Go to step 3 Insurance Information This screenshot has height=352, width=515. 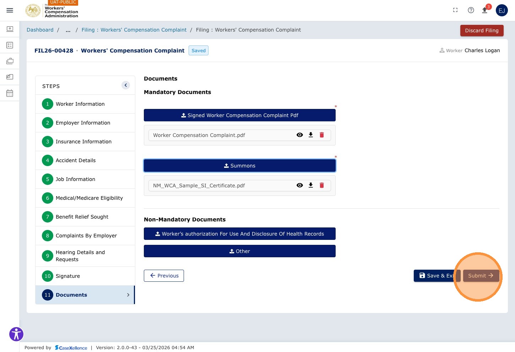tap(85, 142)
